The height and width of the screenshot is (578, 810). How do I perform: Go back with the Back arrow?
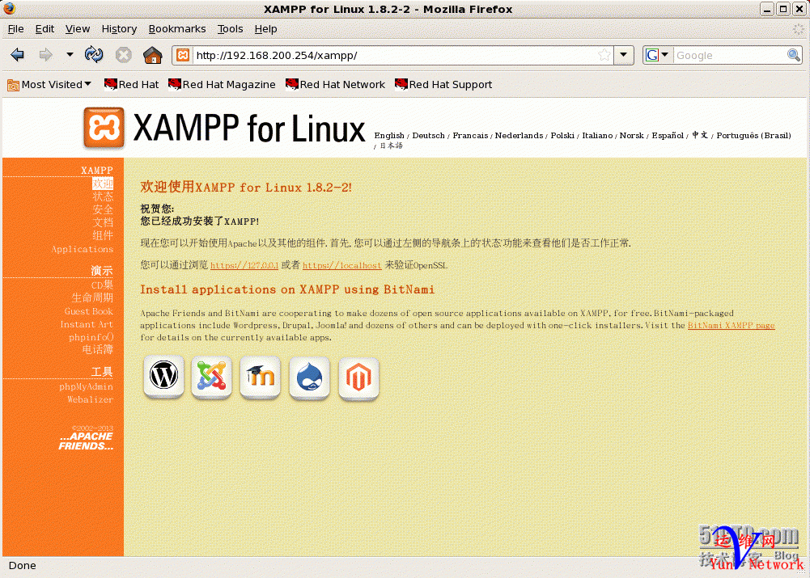(18, 55)
